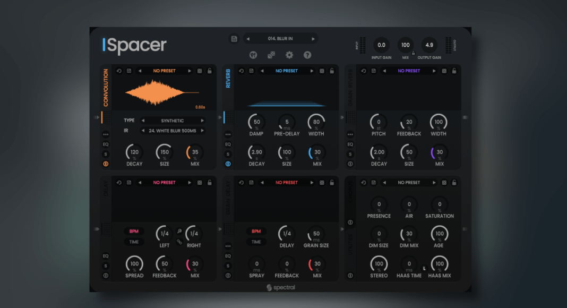Open the Convolution module EQ

106,144
